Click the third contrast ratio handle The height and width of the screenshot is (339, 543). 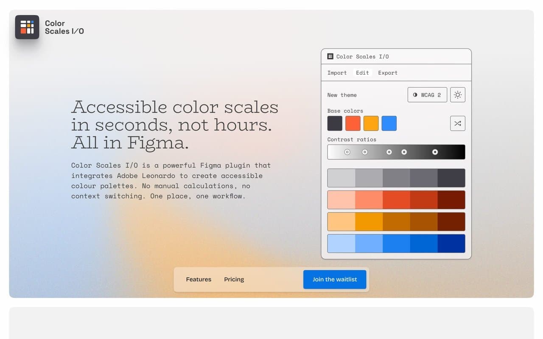(389, 152)
